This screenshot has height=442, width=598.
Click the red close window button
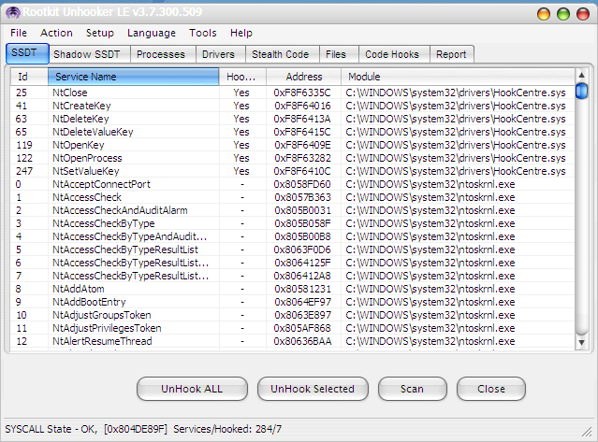coord(583,14)
